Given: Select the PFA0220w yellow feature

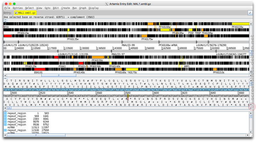Looking at the screenshot, I should click(240, 24).
